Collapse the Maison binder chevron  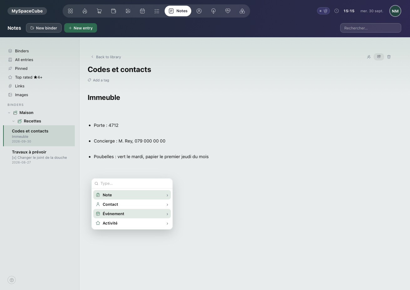[9, 113]
